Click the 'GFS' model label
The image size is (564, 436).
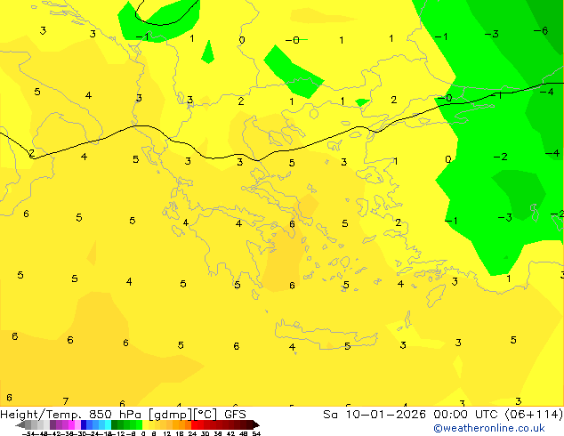coord(235,415)
